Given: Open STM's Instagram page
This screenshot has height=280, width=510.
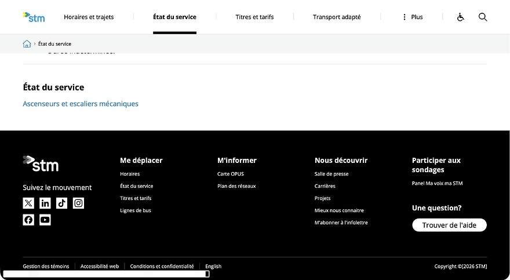Looking at the screenshot, I should coord(78,203).
